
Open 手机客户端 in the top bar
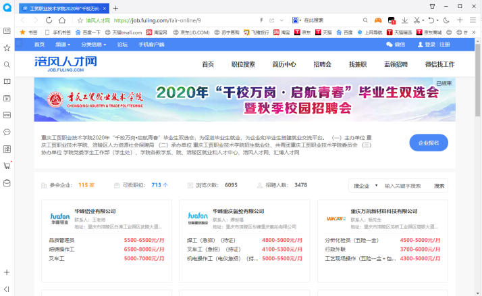point(151,45)
